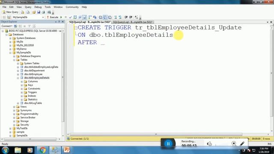Expand the MyDb database node
Viewport: 274px width, 154px height.
click(10, 42)
